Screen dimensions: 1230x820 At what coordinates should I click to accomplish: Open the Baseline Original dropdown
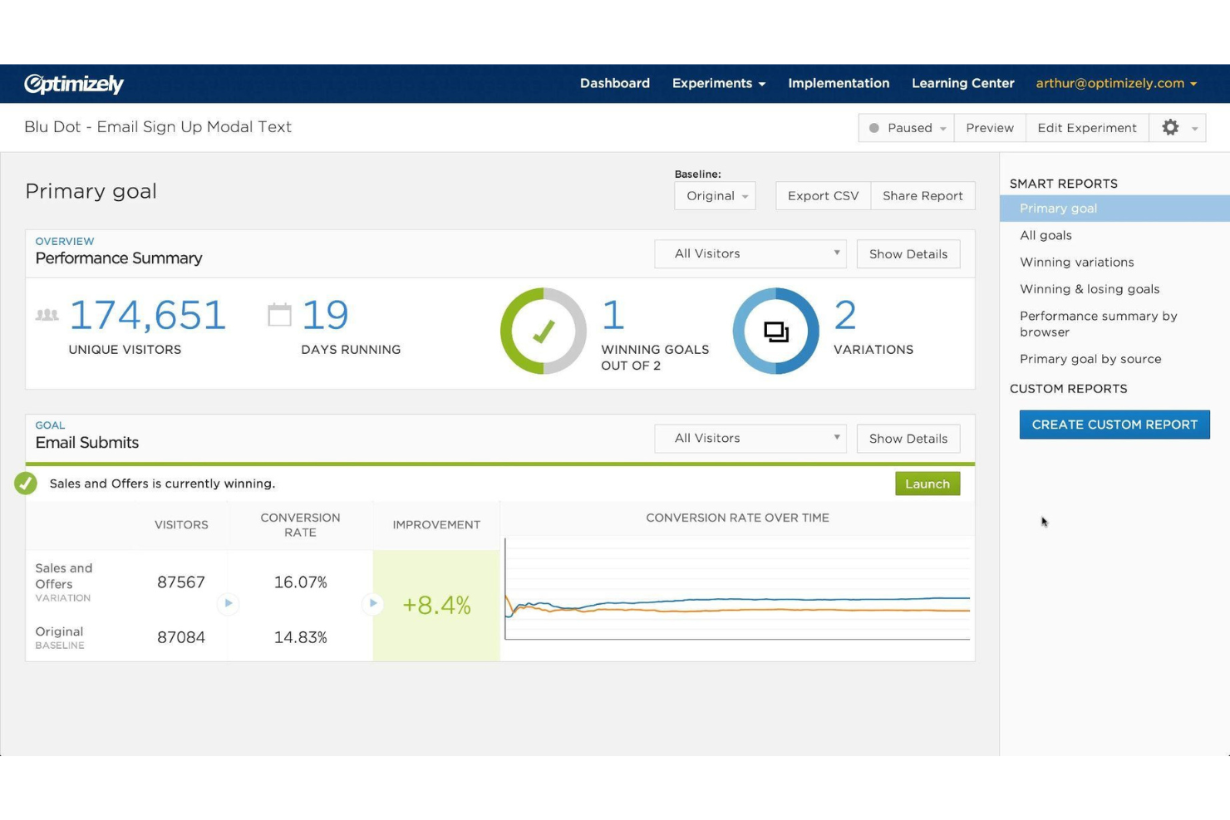pos(714,195)
